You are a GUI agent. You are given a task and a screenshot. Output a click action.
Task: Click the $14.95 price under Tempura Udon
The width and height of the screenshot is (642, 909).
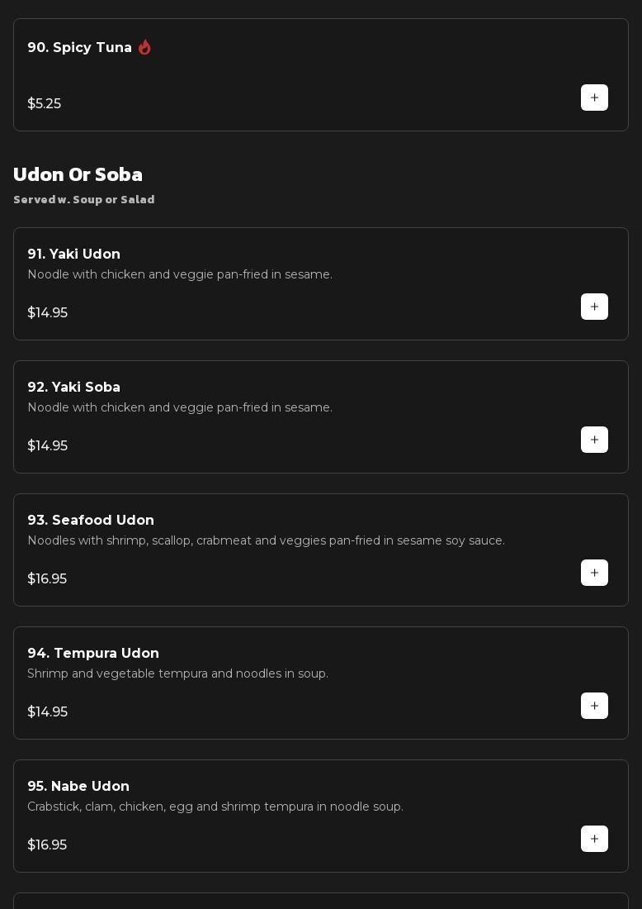click(48, 712)
